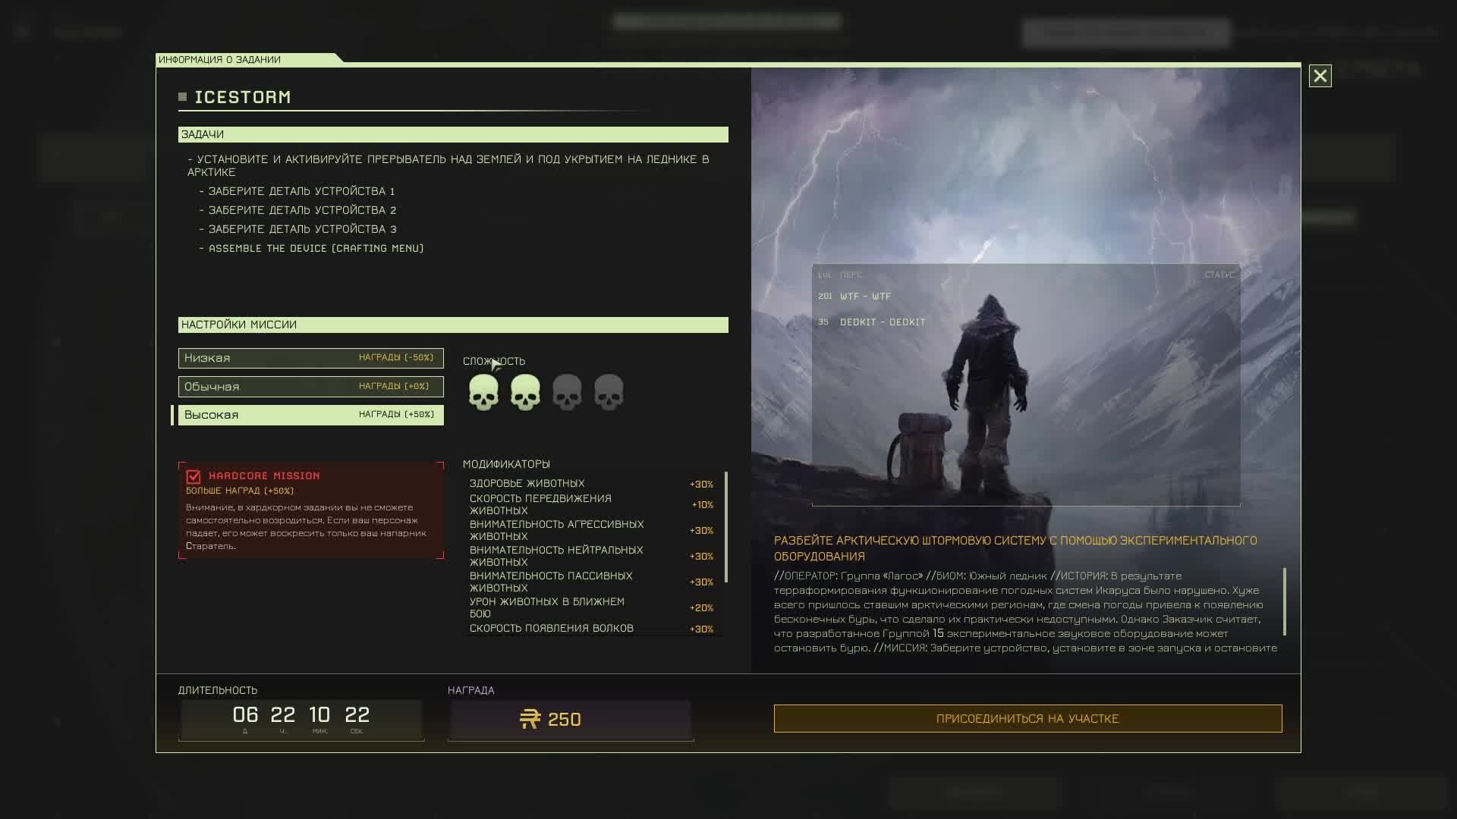Select Низкая difficulty option

click(x=310, y=358)
